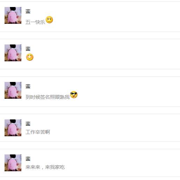Select username 銮 above blushing emoji
Viewport: 180px width, 180px height.
(x=28, y=49)
